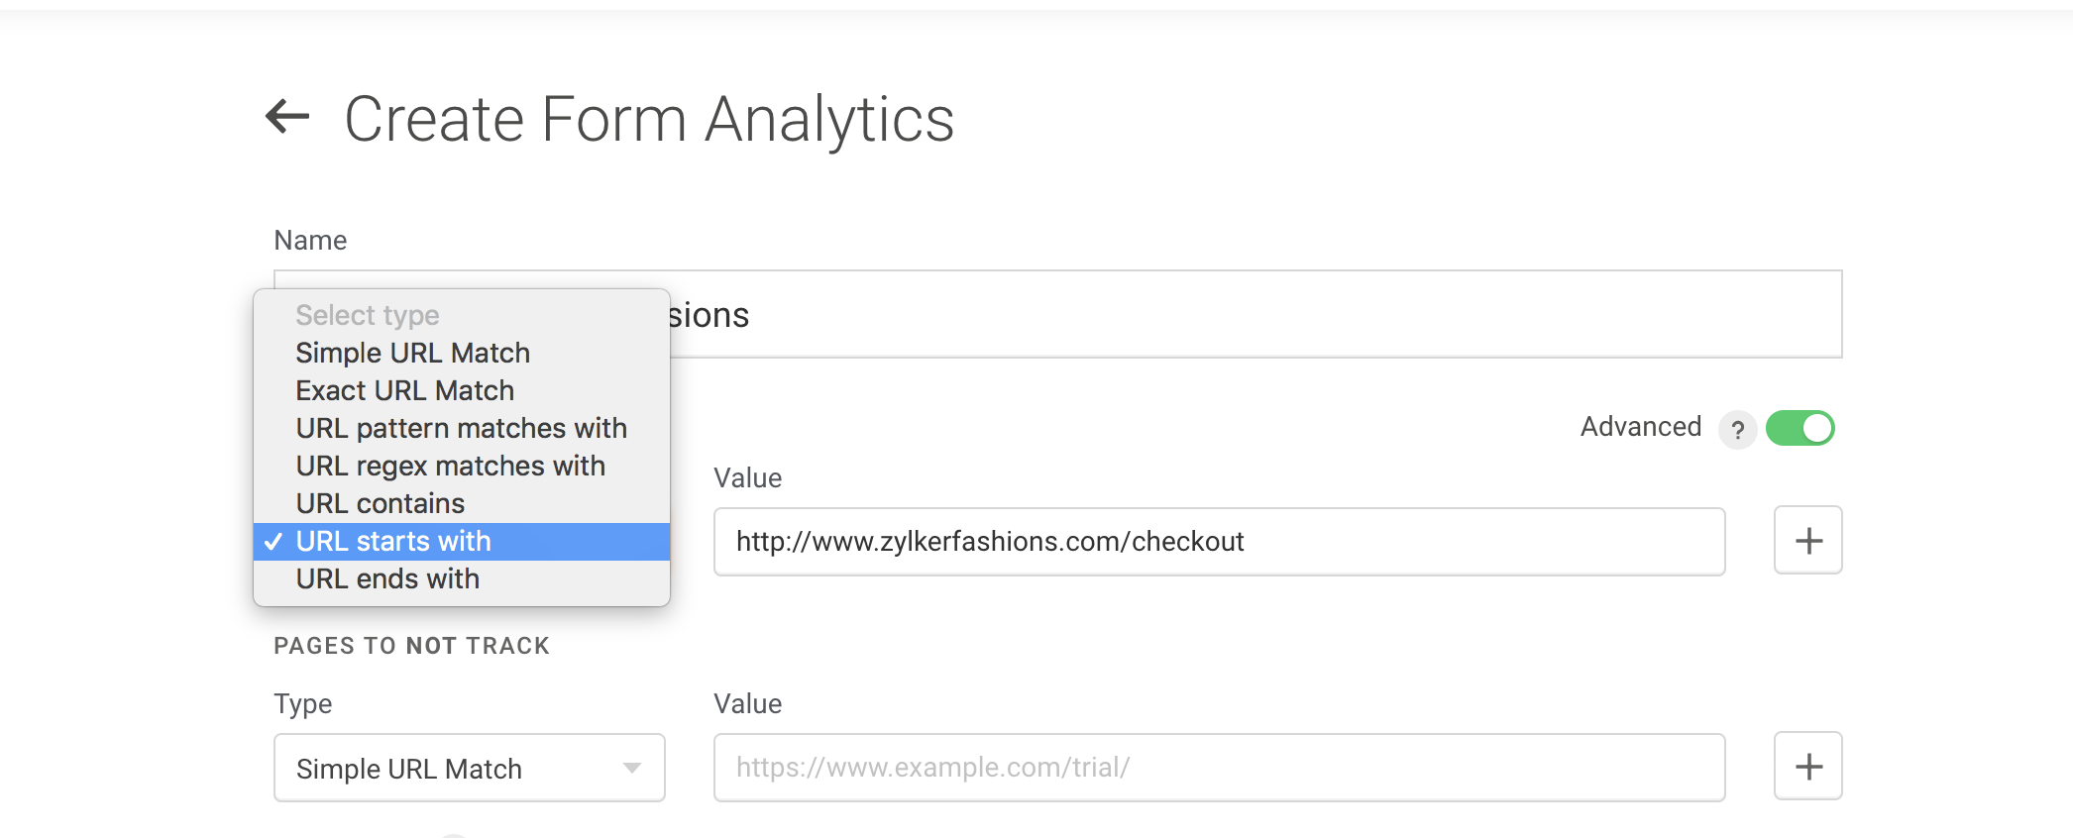
Task: Pick the URL ends with option
Action: tap(387, 578)
